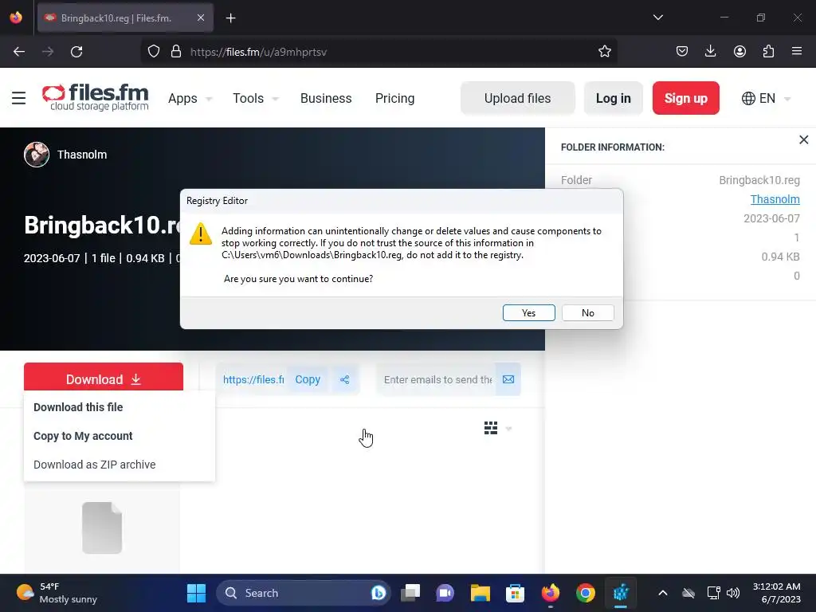This screenshot has width=816, height=612.
Task: Click the site security padlock icon
Action: click(176, 52)
